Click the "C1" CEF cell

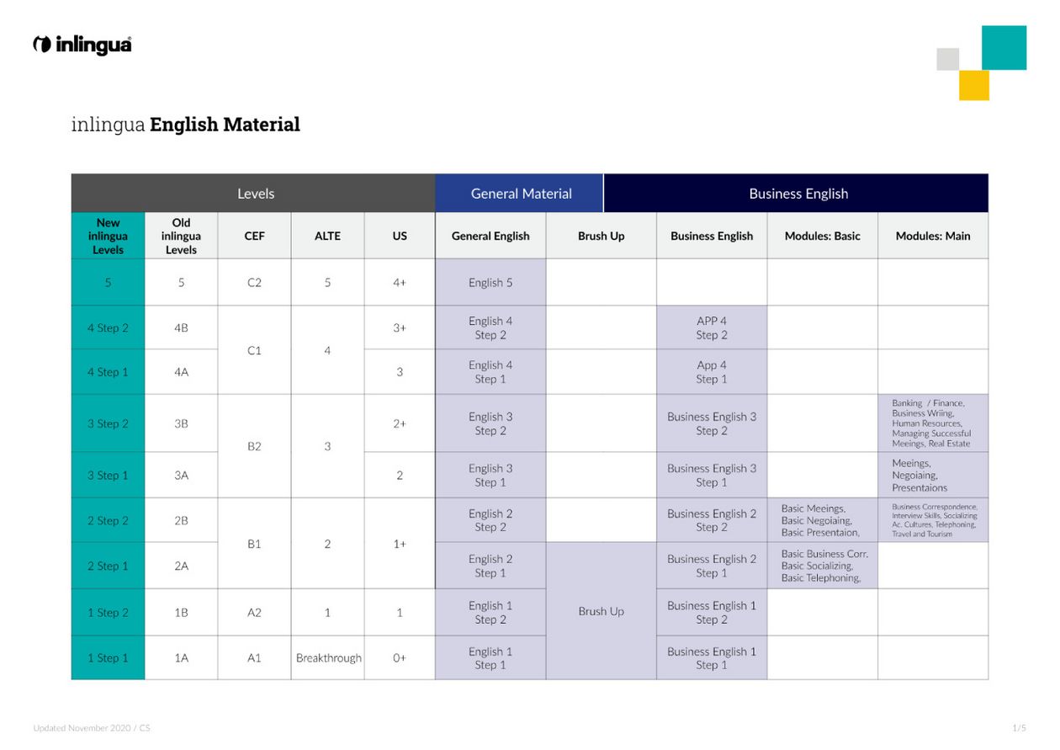point(254,350)
